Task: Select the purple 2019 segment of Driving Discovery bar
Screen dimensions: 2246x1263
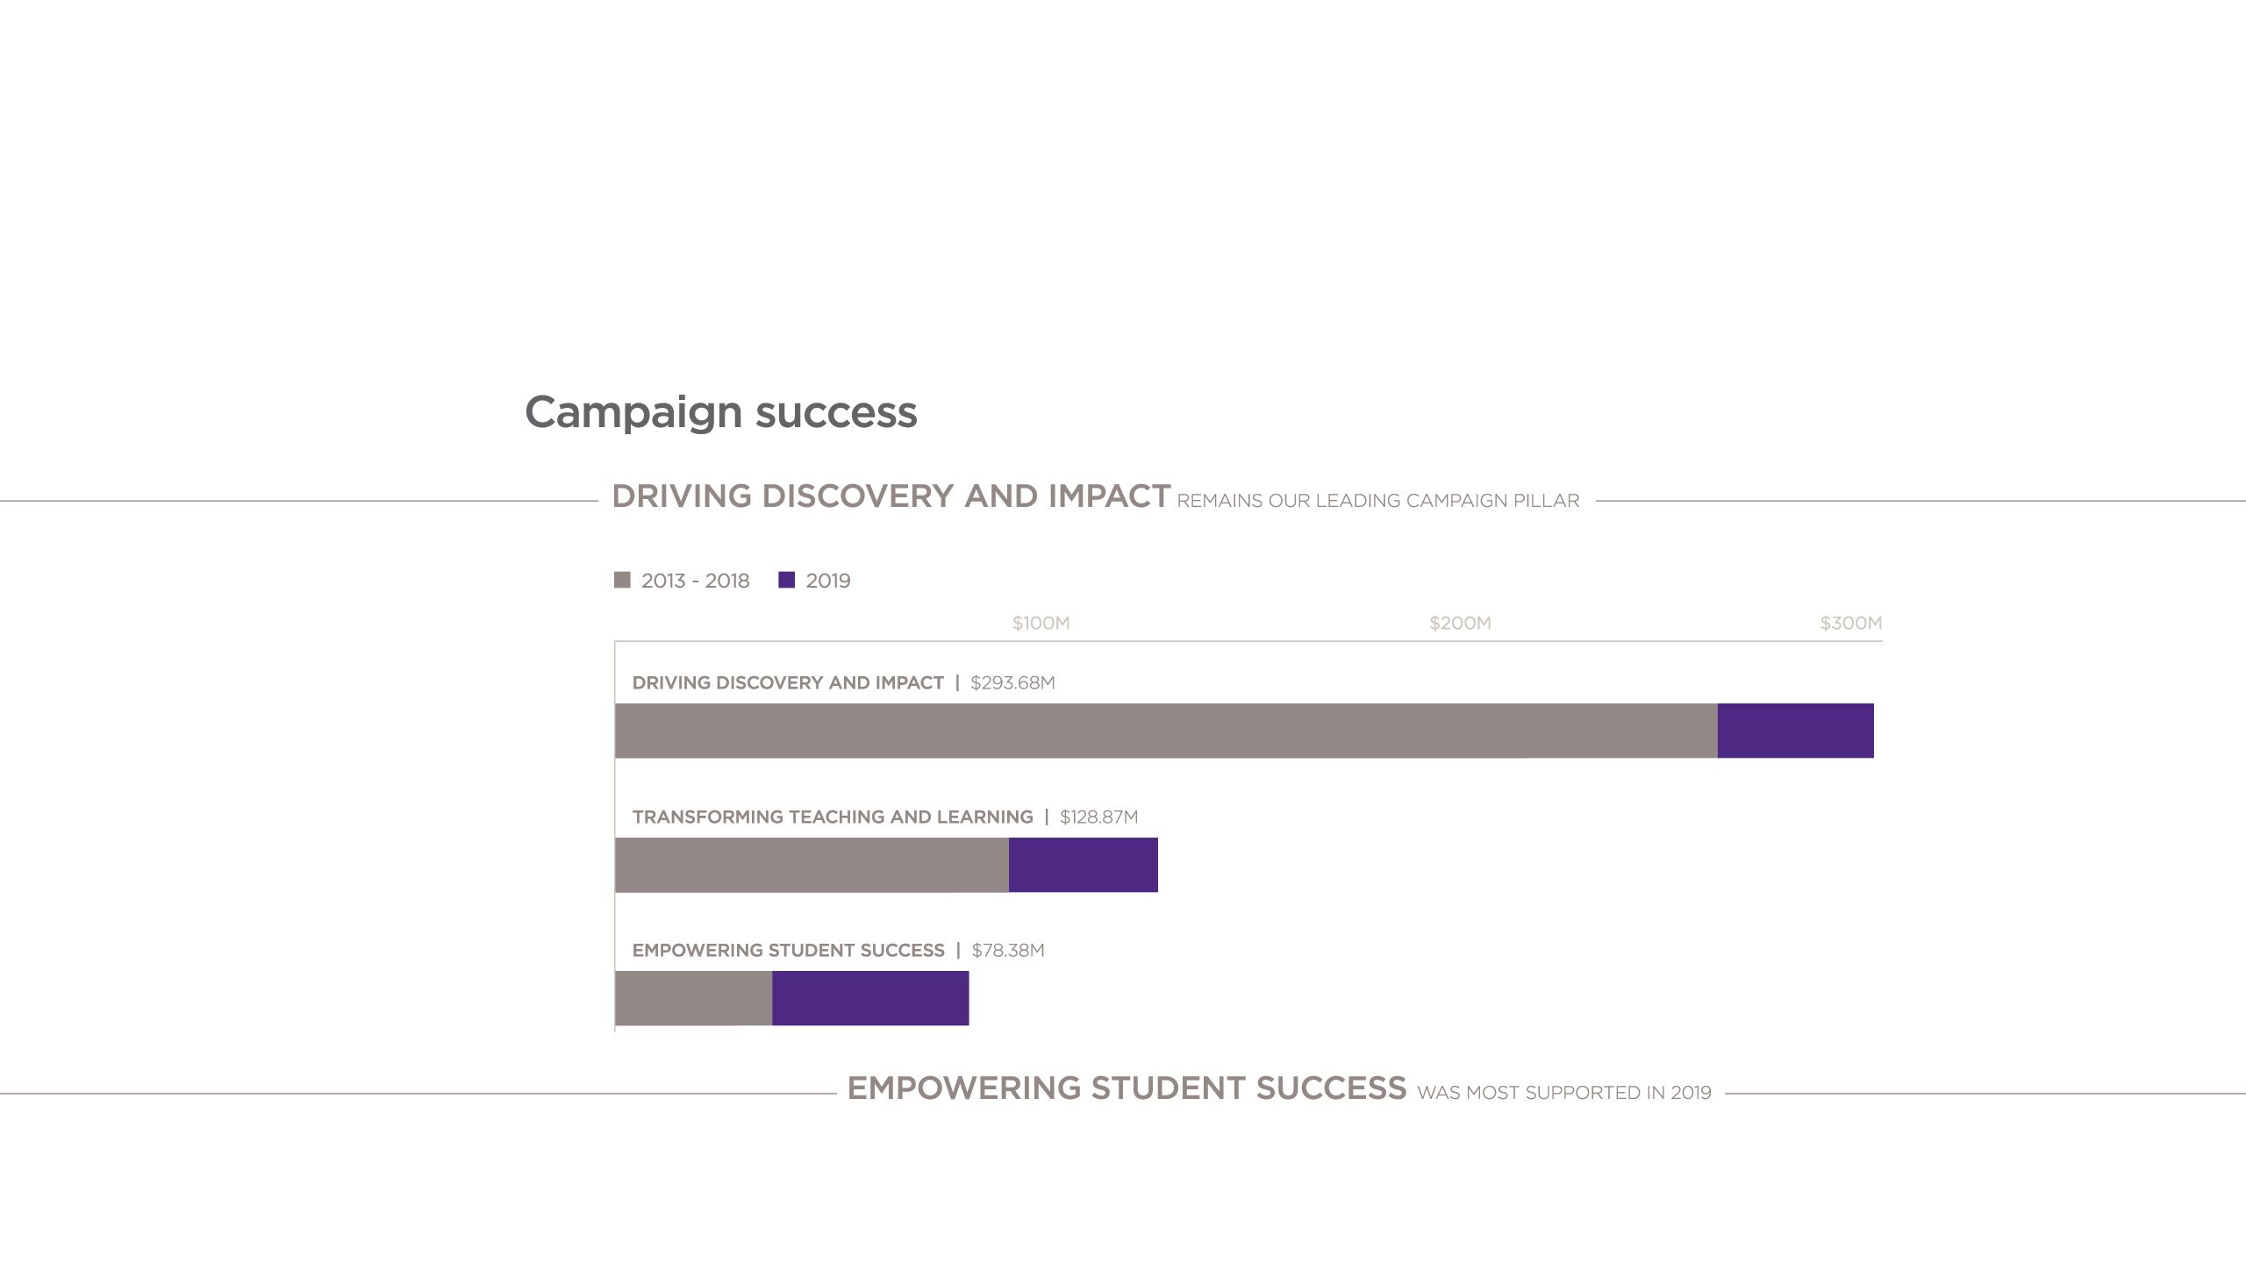Action: (x=1795, y=731)
